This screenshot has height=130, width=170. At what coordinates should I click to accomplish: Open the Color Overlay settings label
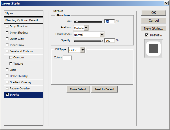pyautogui.click(x=19, y=76)
